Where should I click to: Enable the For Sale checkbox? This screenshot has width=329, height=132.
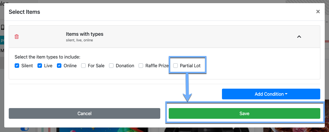tap(83, 66)
